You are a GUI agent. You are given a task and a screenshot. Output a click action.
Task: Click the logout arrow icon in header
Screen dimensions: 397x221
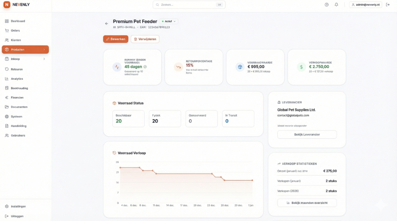tap(388, 5)
